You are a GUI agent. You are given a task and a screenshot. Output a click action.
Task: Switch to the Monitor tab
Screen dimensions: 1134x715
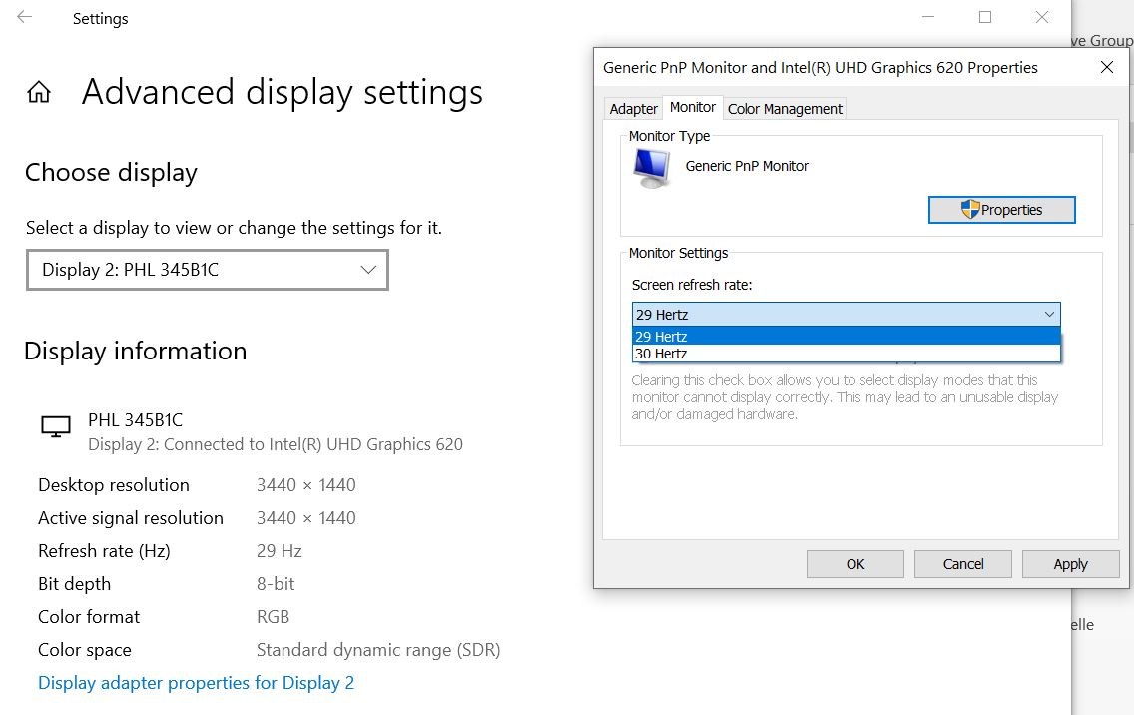coord(692,107)
